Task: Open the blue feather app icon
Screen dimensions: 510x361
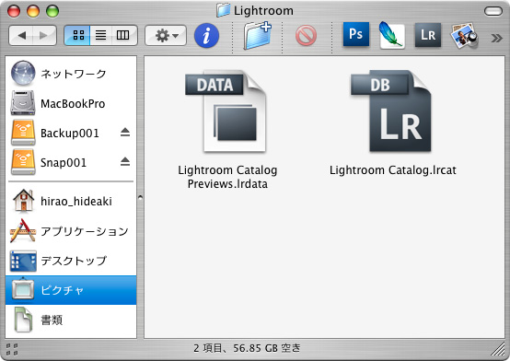Action: coord(392,35)
